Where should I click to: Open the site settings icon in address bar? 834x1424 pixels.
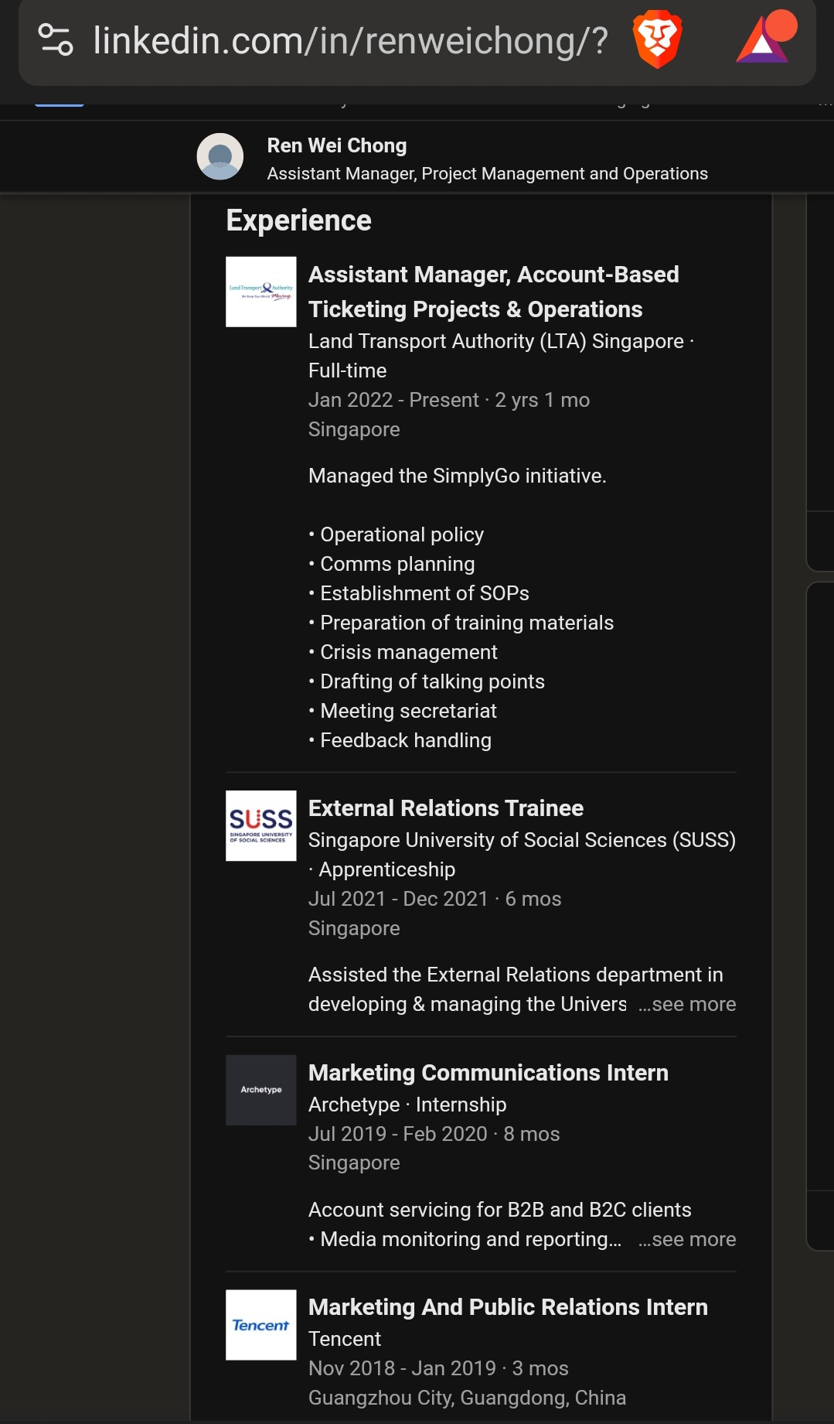pos(56,40)
